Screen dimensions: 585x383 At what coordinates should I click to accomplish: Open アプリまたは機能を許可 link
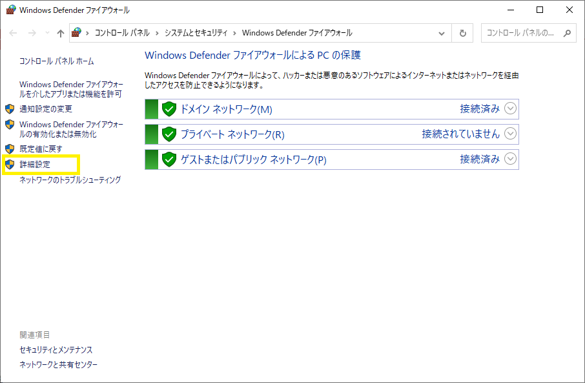(x=71, y=89)
